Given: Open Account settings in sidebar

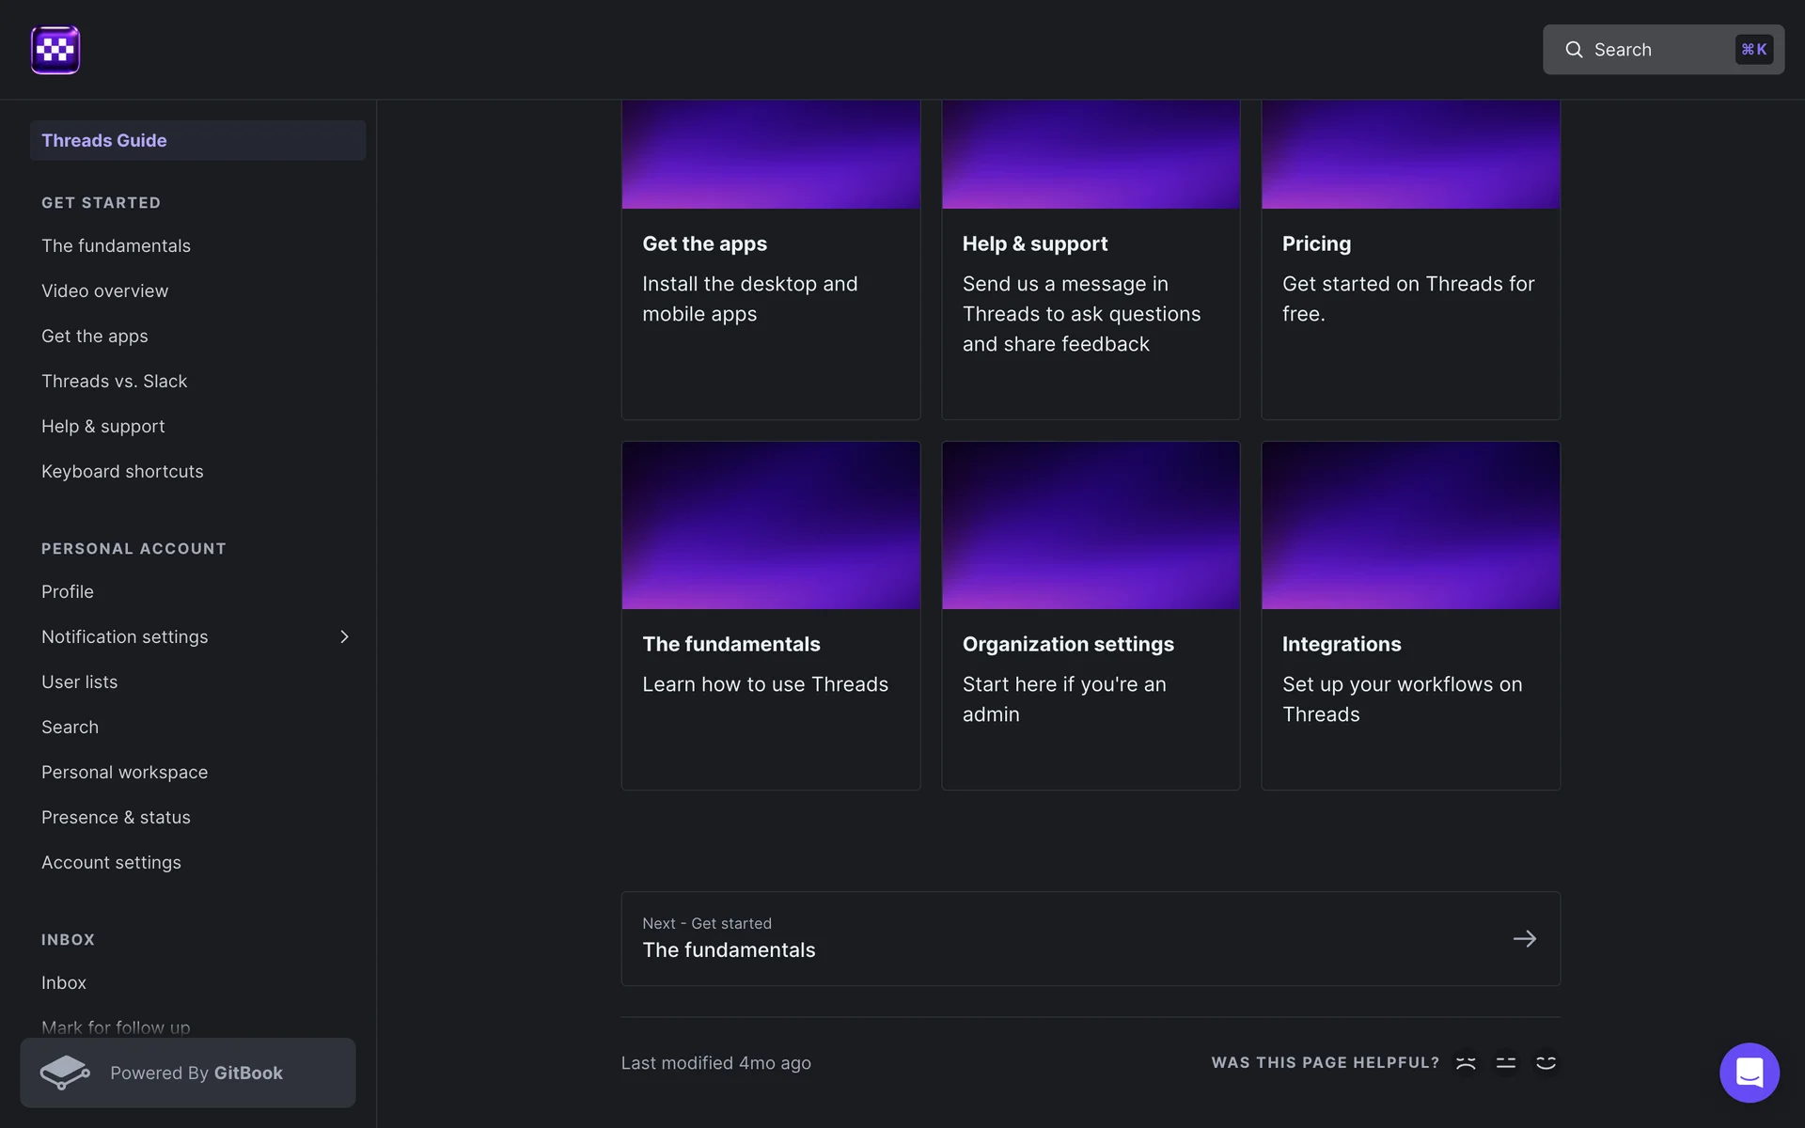Looking at the screenshot, I should click(111, 863).
